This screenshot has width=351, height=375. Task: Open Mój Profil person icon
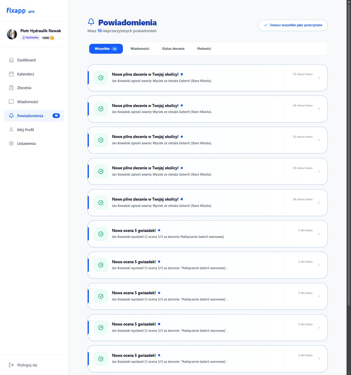tap(11, 130)
